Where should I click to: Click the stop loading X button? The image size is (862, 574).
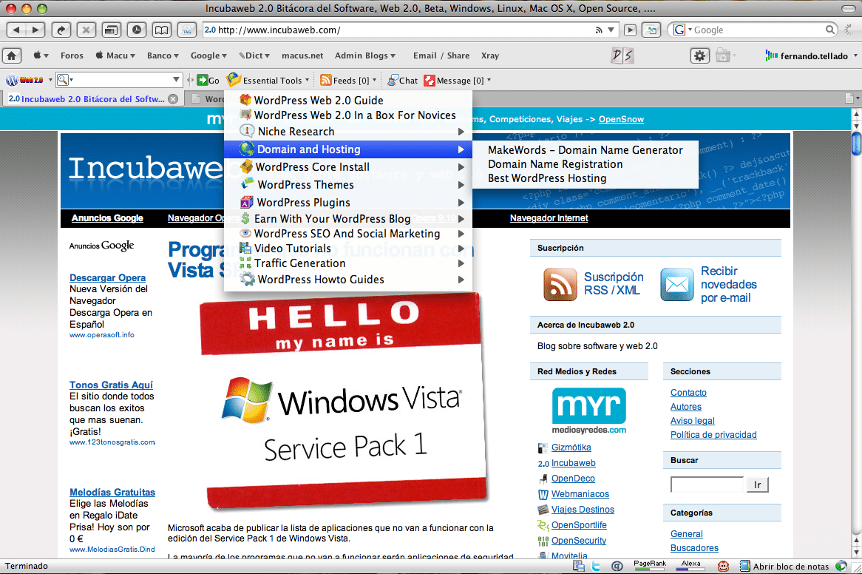[x=86, y=30]
